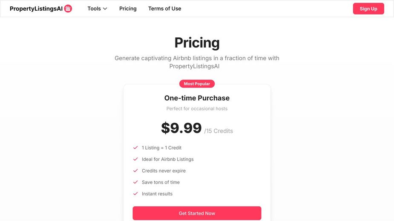This screenshot has width=394, height=221.
Task: Click the Credits never expire feature text
Action: click(164, 171)
